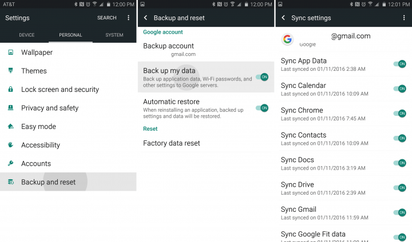The image size is (412, 242).
Task: Toggle Sync Gmail switch
Action: point(399,212)
